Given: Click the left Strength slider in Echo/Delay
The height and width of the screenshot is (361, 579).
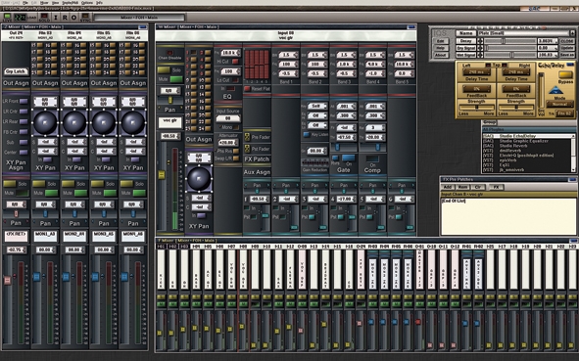Looking at the screenshot, I should [x=477, y=108].
